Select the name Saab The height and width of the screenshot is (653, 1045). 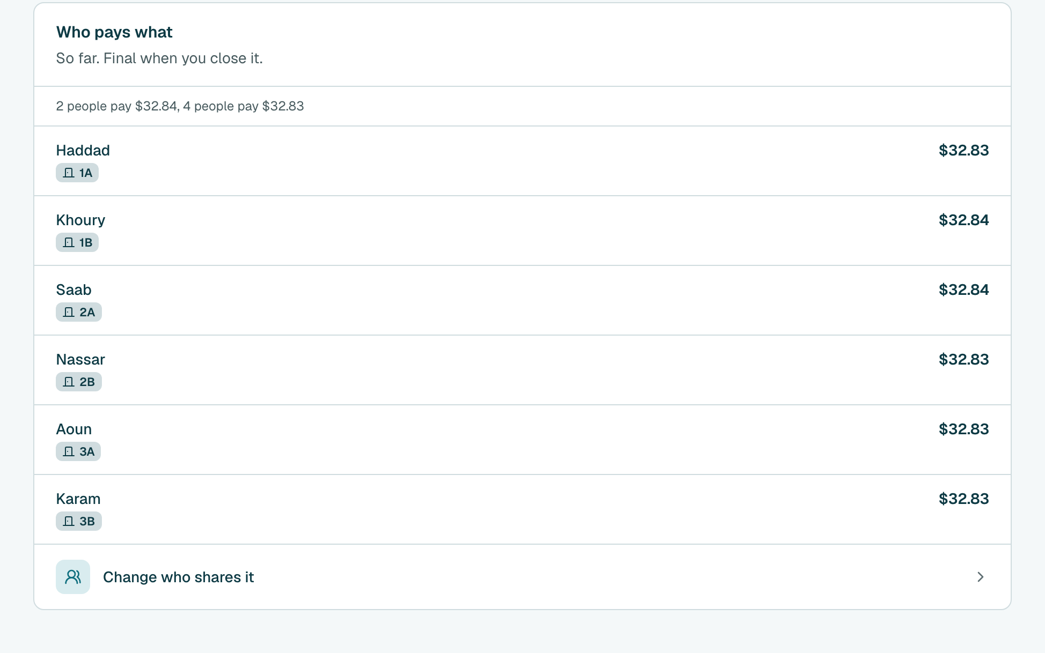74,290
